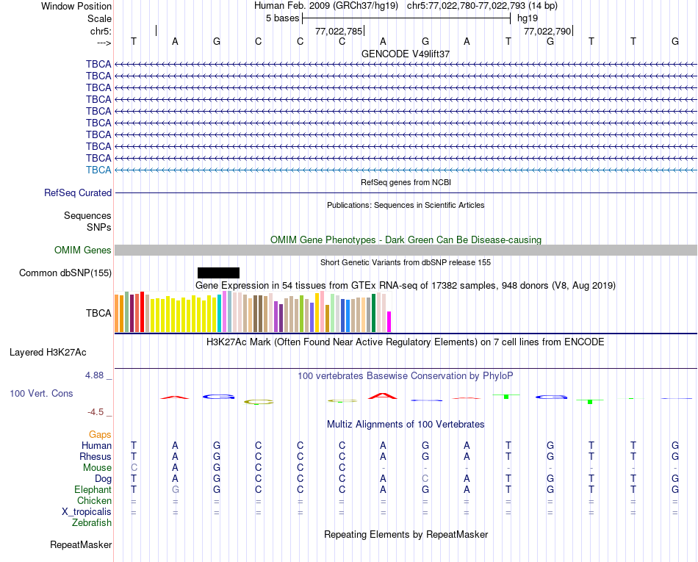Click the Common dbSNP(155) track label
This screenshot has height=562, width=698.
click(65, 273)
